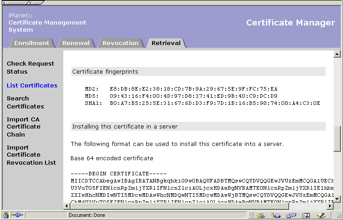Switch to the Renewal tab

point(76,43)
